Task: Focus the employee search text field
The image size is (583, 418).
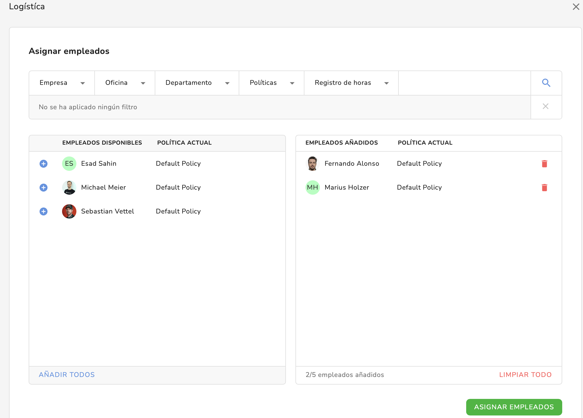Action: click(x=464, y=83)
